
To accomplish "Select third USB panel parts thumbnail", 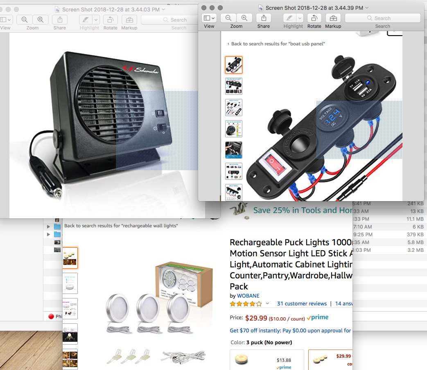I will (234, 108).
